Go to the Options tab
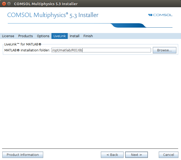 click(x=43, y=36)
